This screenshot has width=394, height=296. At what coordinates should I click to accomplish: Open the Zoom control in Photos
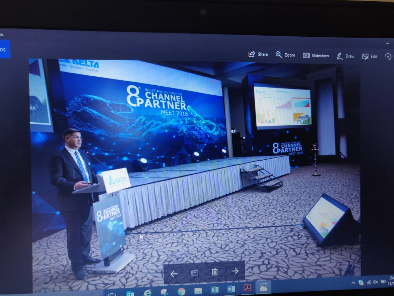285,55
